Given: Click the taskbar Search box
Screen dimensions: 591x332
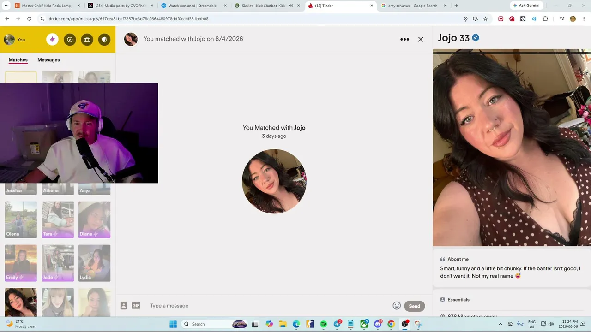Looking at the screenshot, I should (x=215, y=324).
